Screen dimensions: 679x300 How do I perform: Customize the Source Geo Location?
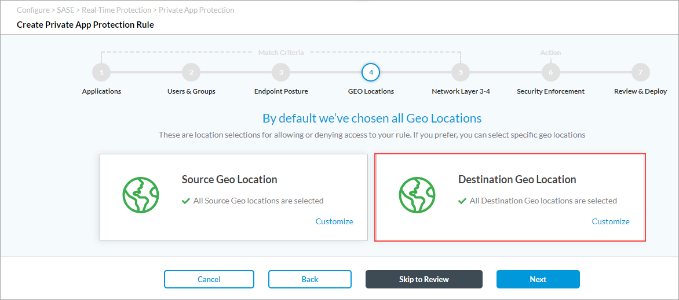click(x=334, y=222)
